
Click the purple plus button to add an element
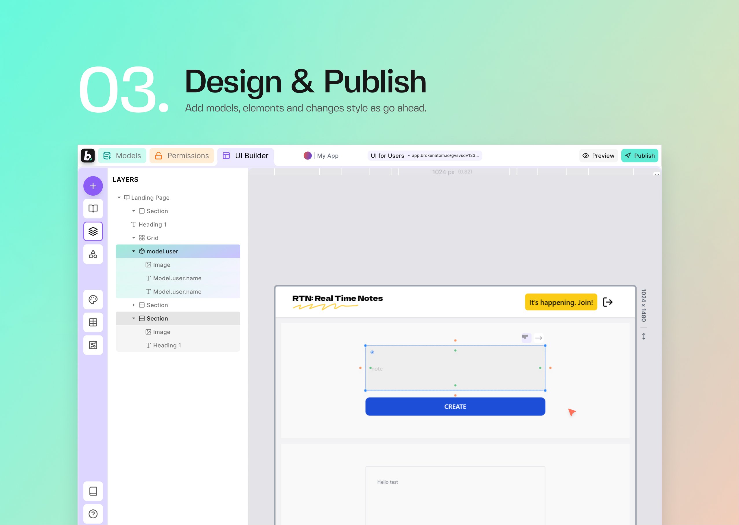(93, 185)
